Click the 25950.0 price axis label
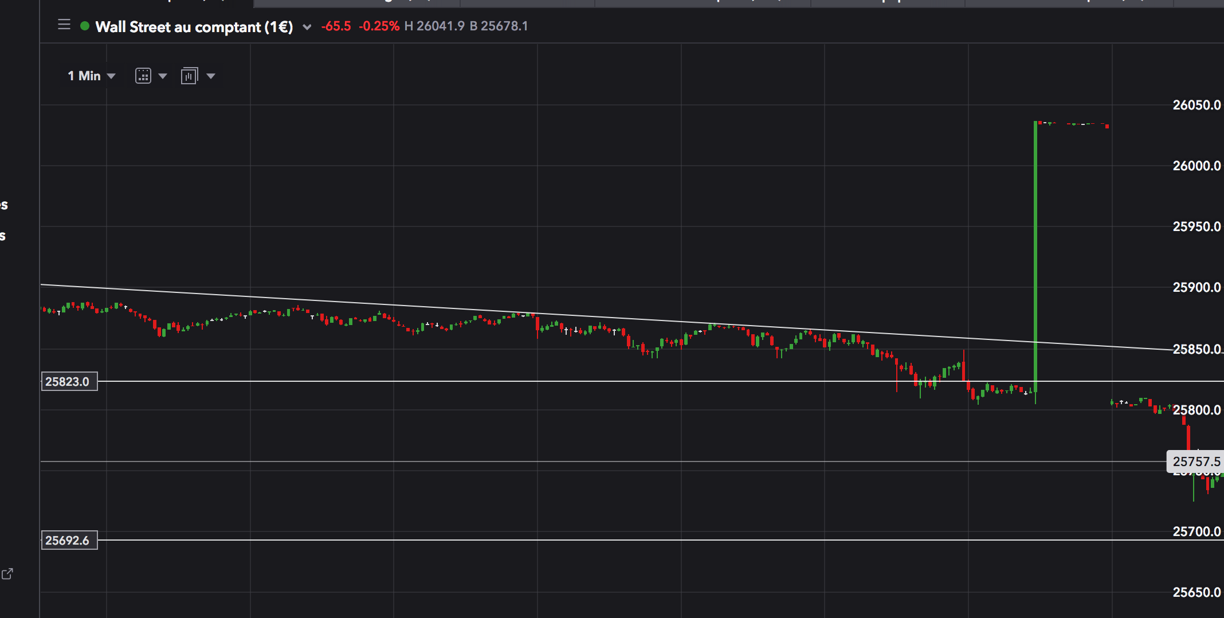 pyautogui.click(x=1196, y=226)
